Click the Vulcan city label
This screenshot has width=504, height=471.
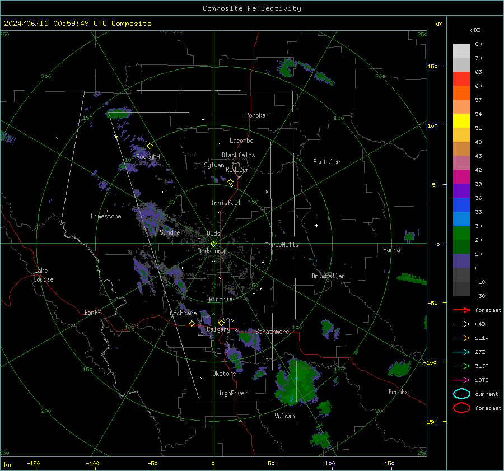point(284,416)
